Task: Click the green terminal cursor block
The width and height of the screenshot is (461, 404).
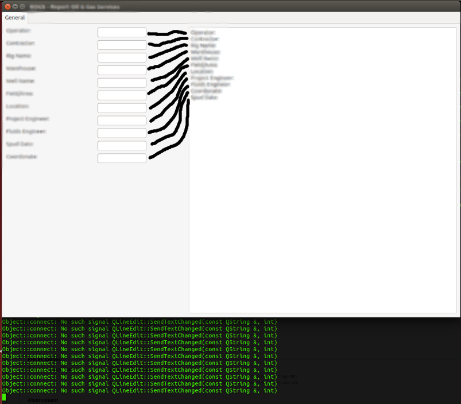Action: tap(4, 397)
